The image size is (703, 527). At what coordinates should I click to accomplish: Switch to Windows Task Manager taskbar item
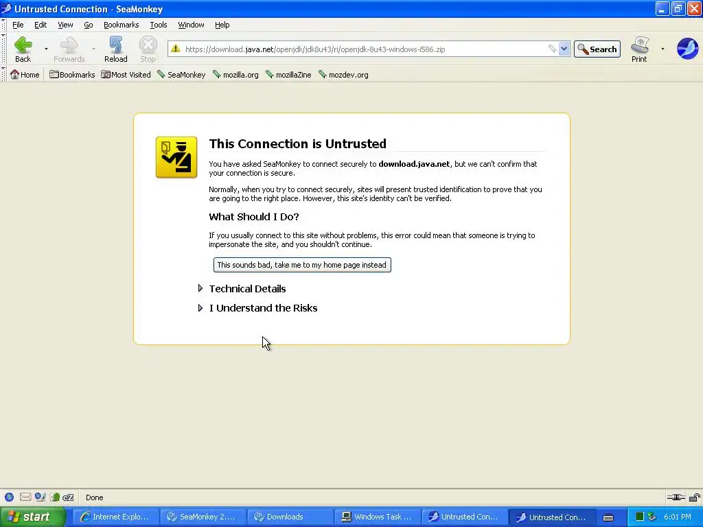(377, 517)
